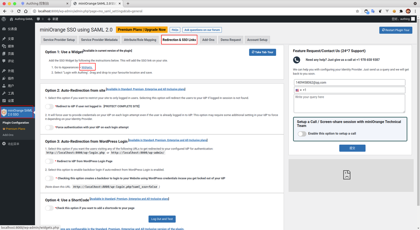Click Log Out and Test button

[x=162, y=219]
